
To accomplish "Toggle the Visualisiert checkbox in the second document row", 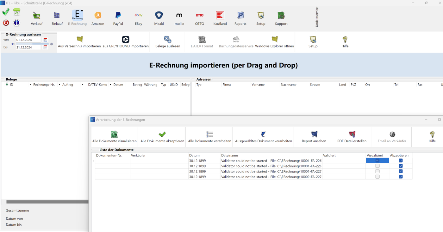I will point(377,166).
